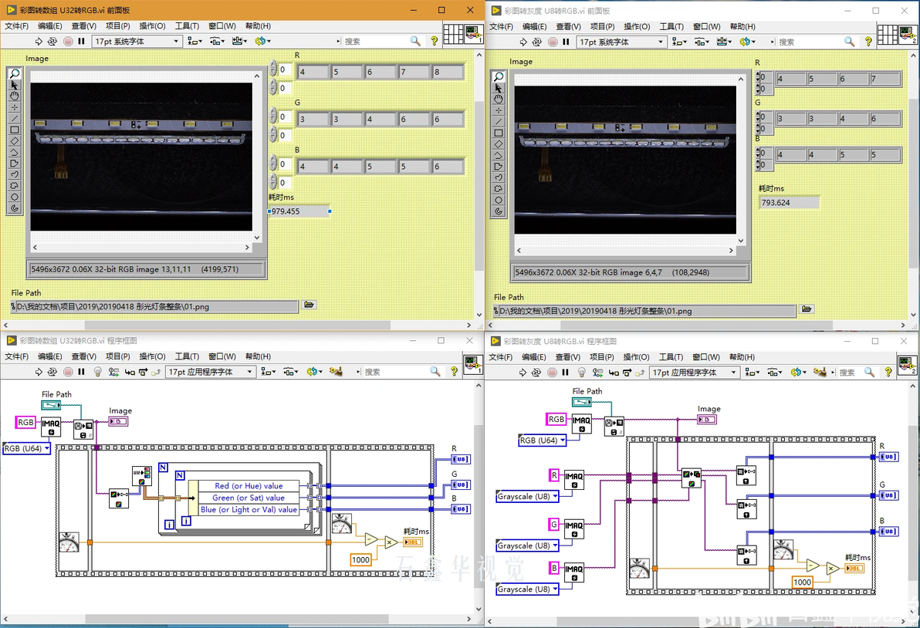The image size is (920, 628).
Task: Toggle Highlight Execution lightbulb in U32转RGB block diagram
Action: coord(98,372)
